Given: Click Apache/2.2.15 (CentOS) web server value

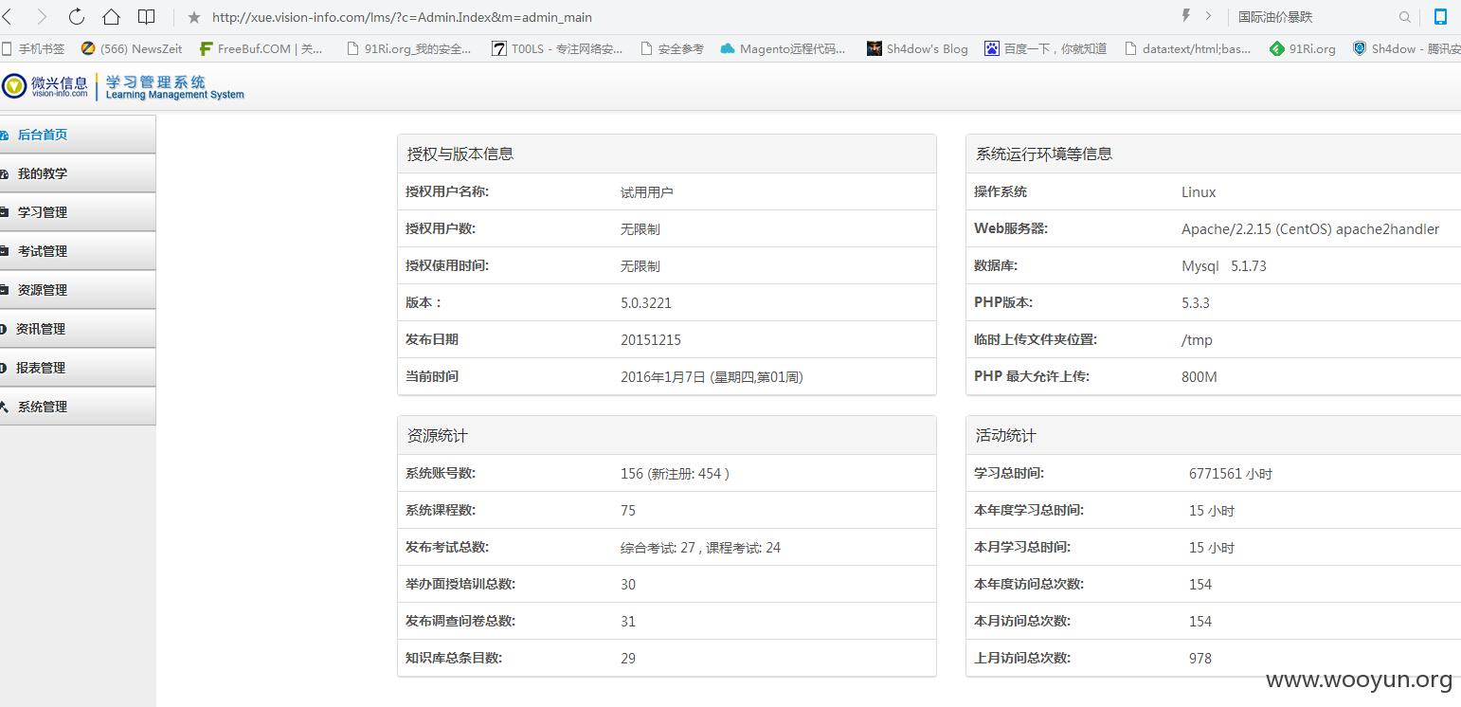Looking at the screenshot, I should click(x=1310, y=229).
